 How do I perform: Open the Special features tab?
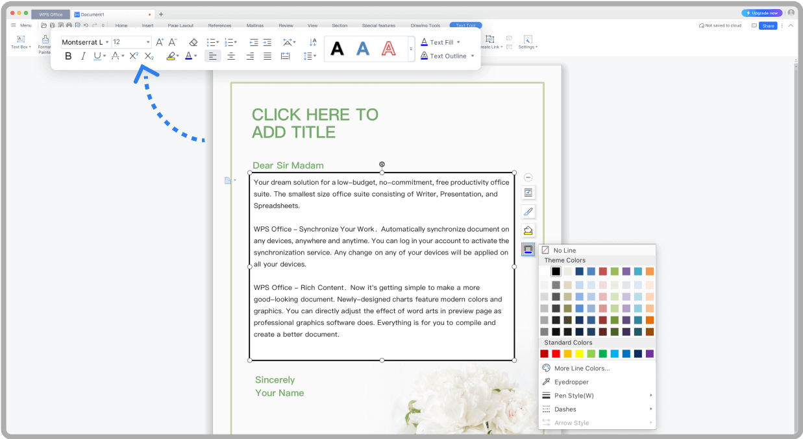click(x=379, y=25)
